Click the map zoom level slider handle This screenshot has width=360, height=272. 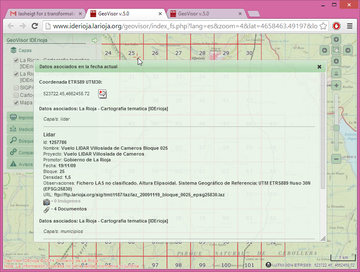point(336,128)
